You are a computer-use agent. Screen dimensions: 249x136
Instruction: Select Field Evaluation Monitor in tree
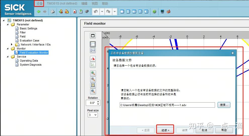(x=34, y=53)
